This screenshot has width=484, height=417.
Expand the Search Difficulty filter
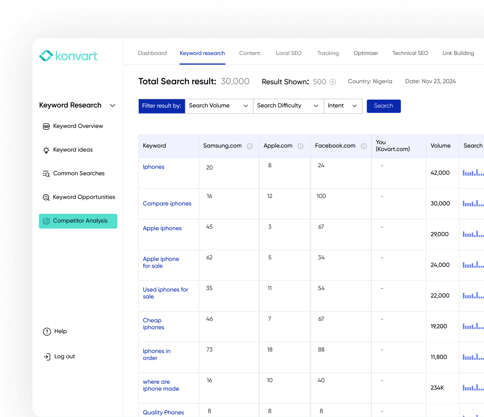point(315,106)
